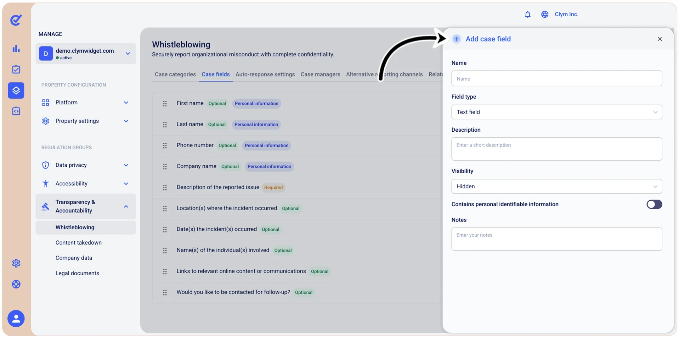Expand Data privacy group
Image resolution: width=679 pixels, height=338 pixels.
(86, 165)
